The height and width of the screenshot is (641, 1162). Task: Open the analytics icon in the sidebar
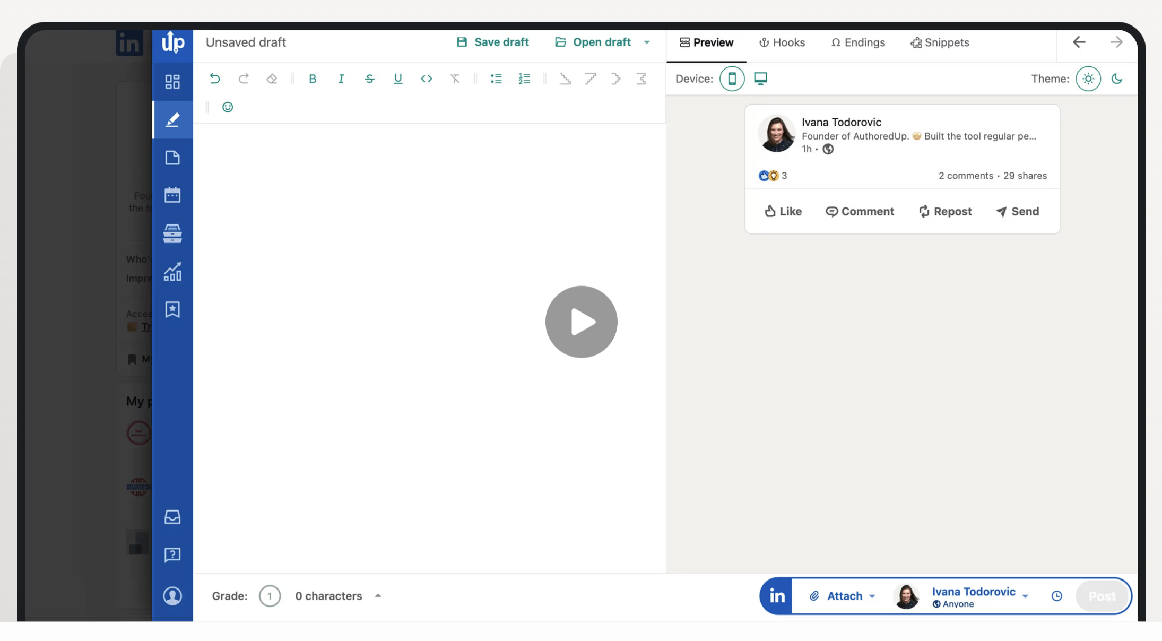[x=173, y=272]
